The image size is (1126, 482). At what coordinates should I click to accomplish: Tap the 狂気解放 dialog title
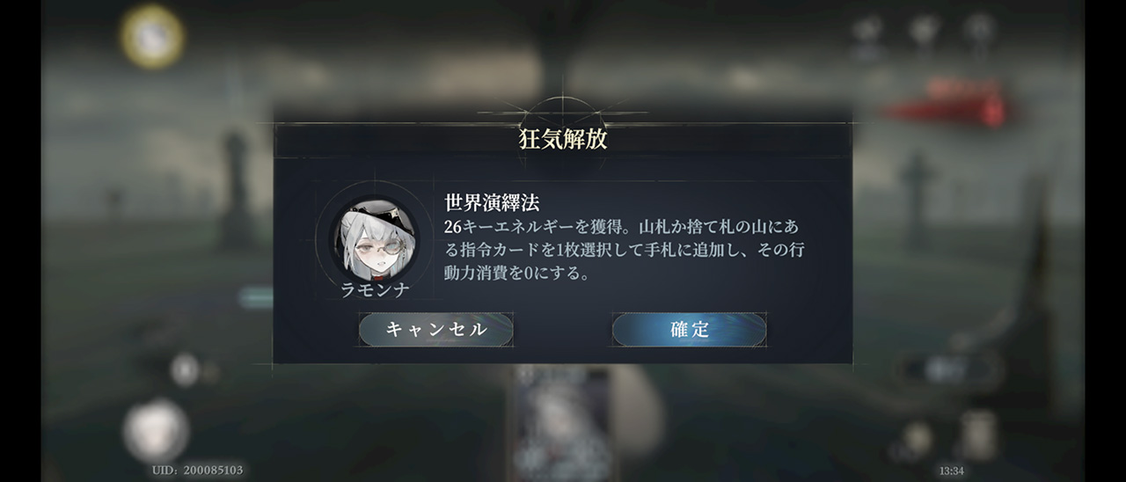point(563,139)
